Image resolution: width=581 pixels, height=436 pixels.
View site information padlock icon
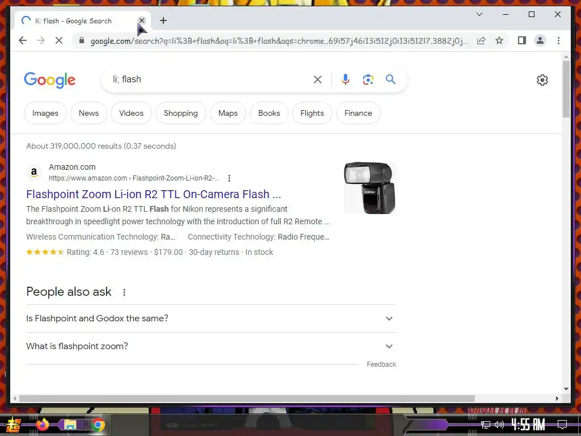pos(82,40)
